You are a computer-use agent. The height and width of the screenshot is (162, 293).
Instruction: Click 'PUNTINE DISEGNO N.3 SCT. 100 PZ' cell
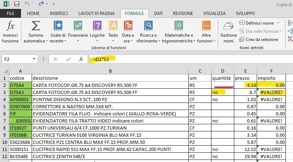[x=110, y=99]
